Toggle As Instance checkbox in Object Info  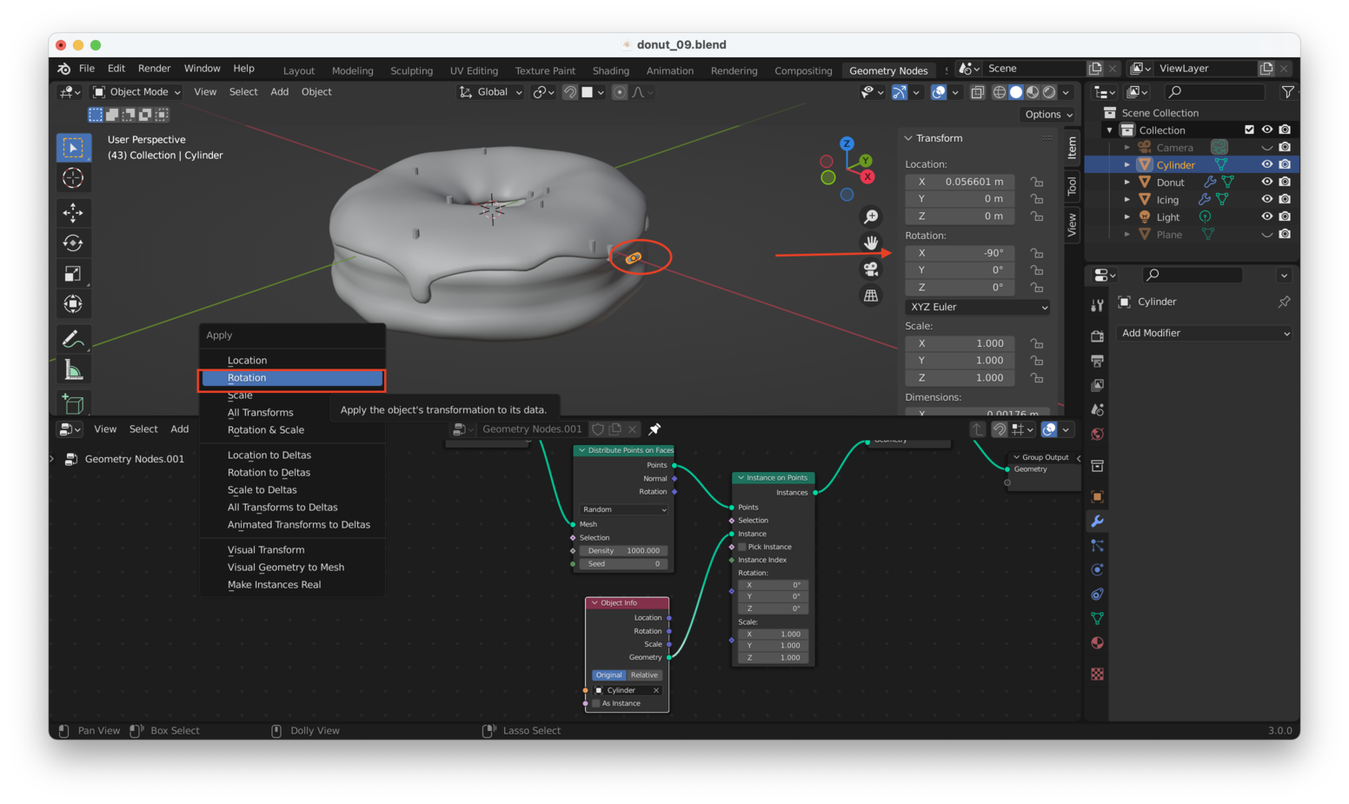coord(596,703)
